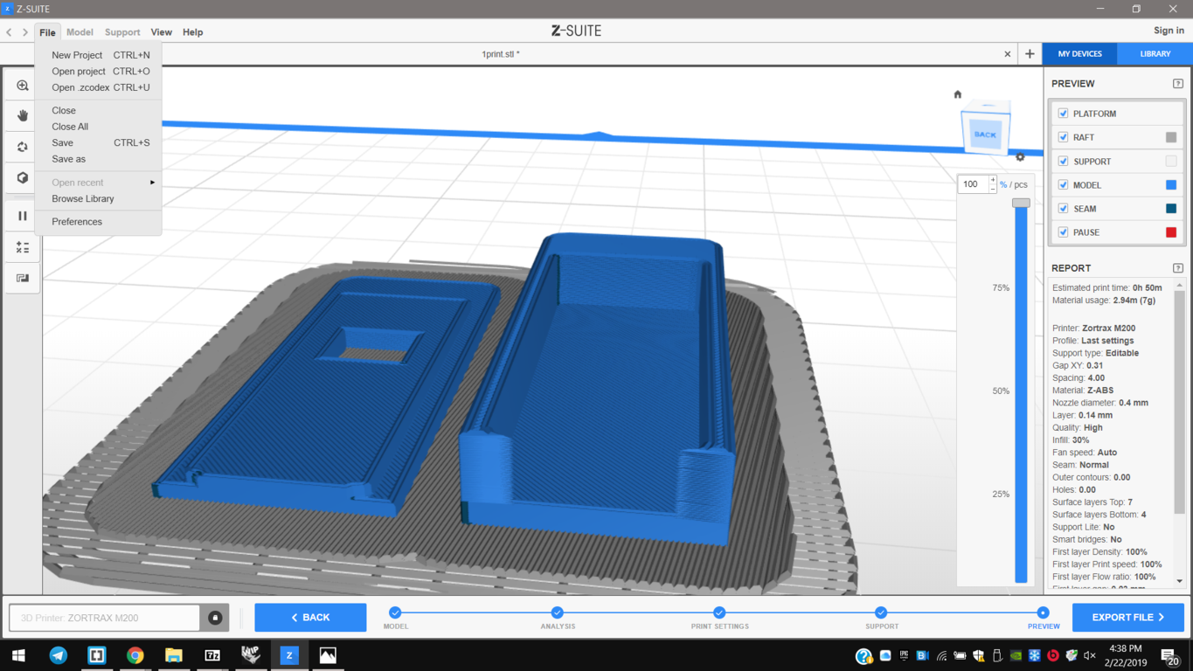Open the View menu
This screenshot has width=1193, height=671.
coord(161,32)
